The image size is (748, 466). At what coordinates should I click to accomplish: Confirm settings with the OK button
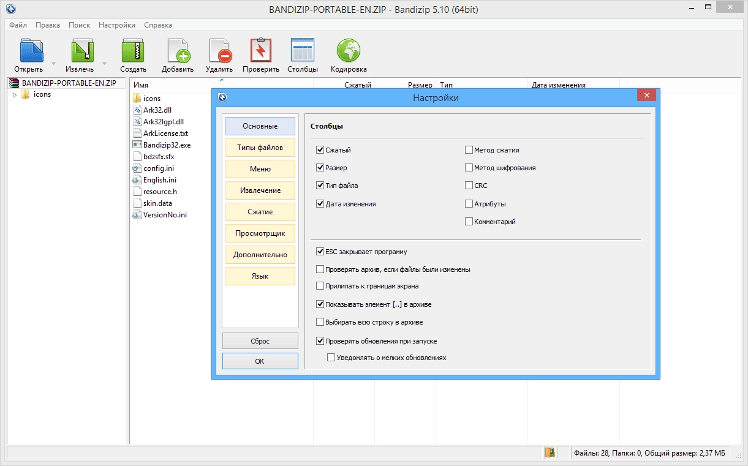[x=260, y=361]
